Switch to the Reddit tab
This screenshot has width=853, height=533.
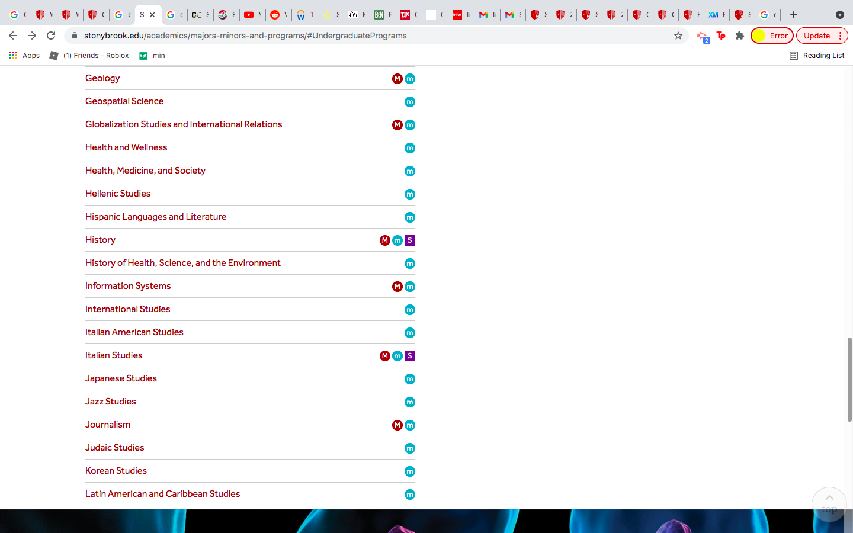tap(277, 15)
